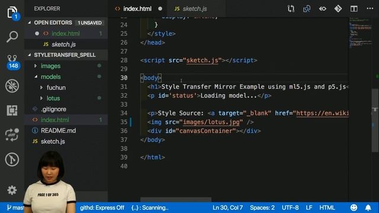Click the closing </head> tag on line 26

pos(153,43)
